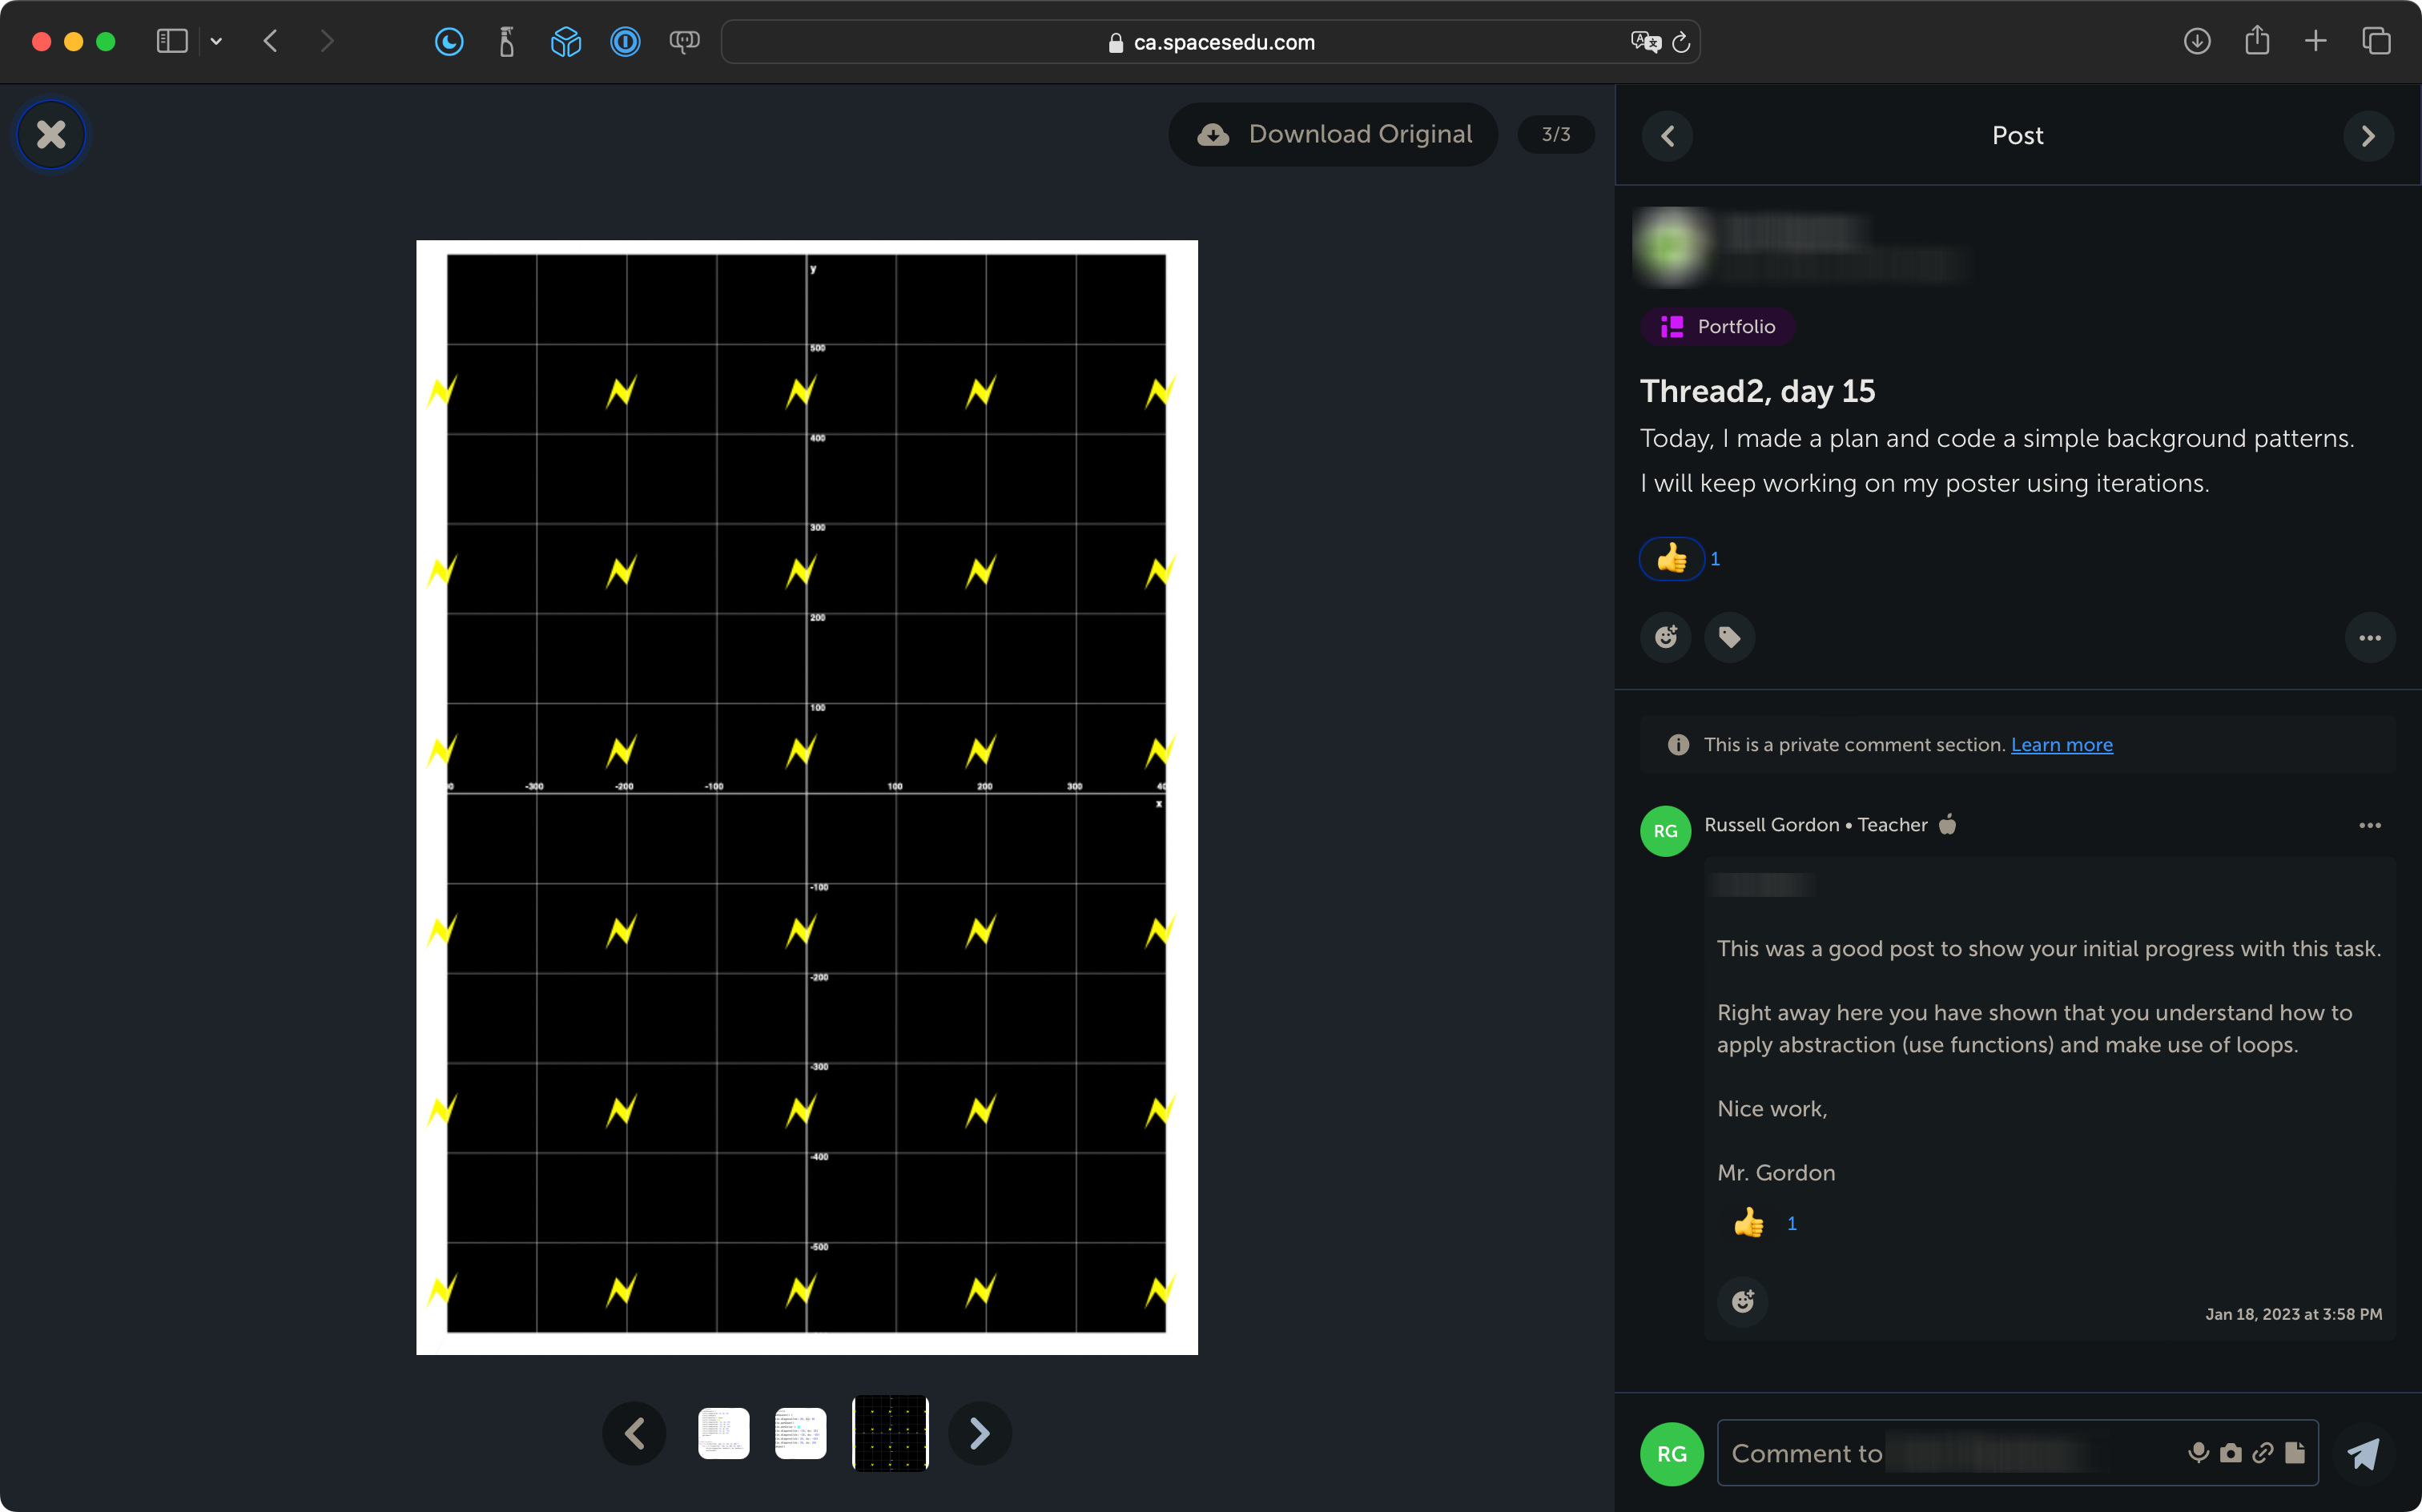Viewport: 2422px width, 1512px height.
Task: Click the three-dot overflow menu on comment
Action: [x=2370, y=826]
